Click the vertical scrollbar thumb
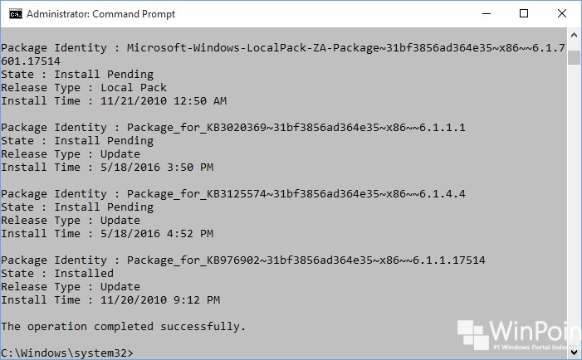Screen dimensions: 582x360 point(574,56)
